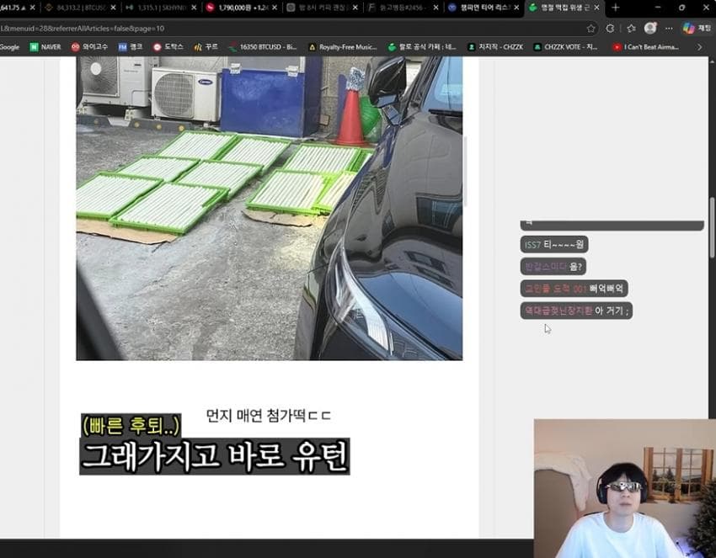Click the NAVER bookmark green icon
The width and height of the screenshot is (716, 558).
(x=34, y=47)
